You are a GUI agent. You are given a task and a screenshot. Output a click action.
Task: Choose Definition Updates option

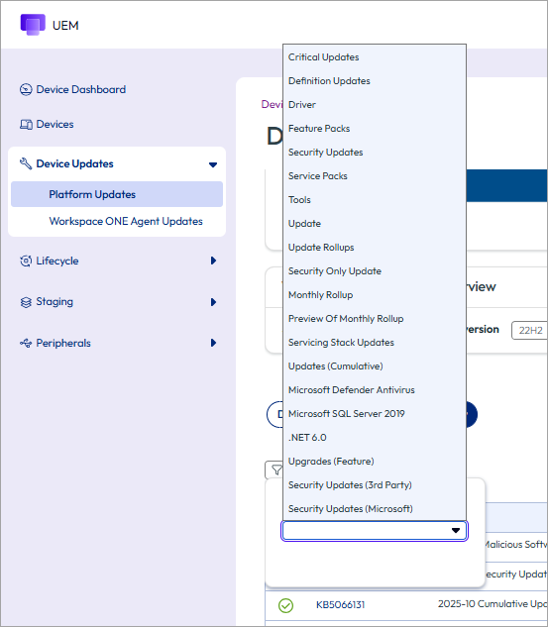point(375,81)
